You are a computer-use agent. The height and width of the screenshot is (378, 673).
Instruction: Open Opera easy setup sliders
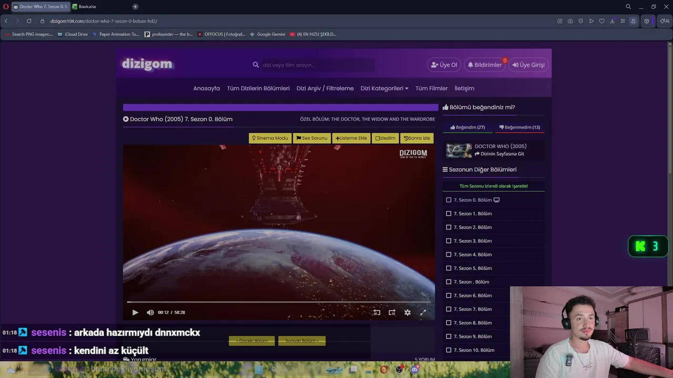click(x=623, y=21)
